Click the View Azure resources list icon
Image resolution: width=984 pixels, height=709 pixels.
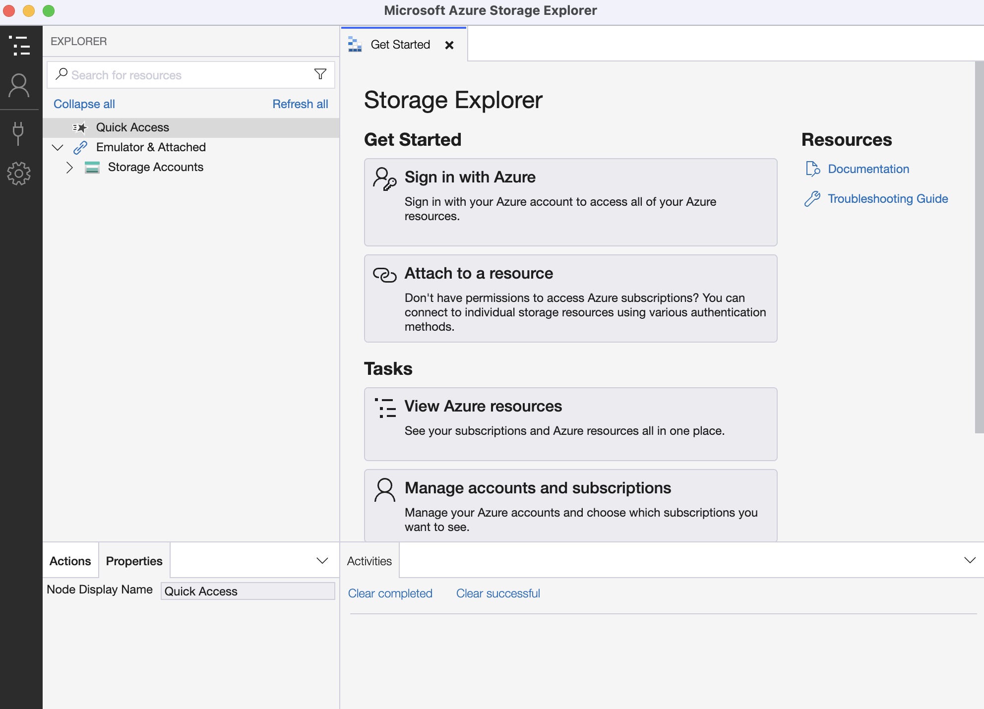pyautogui.click(x=385, y=408)
